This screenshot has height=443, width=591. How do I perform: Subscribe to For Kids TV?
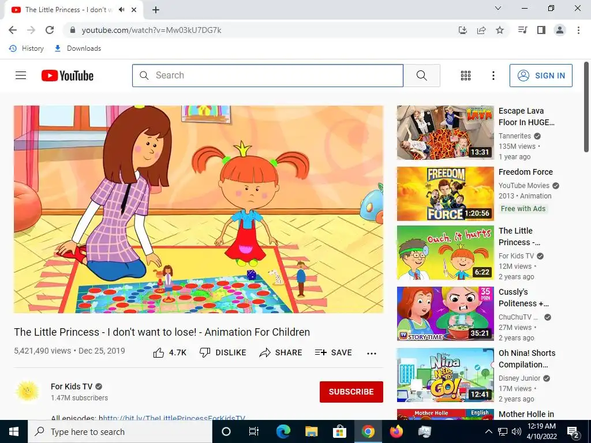tap(351, 392)
